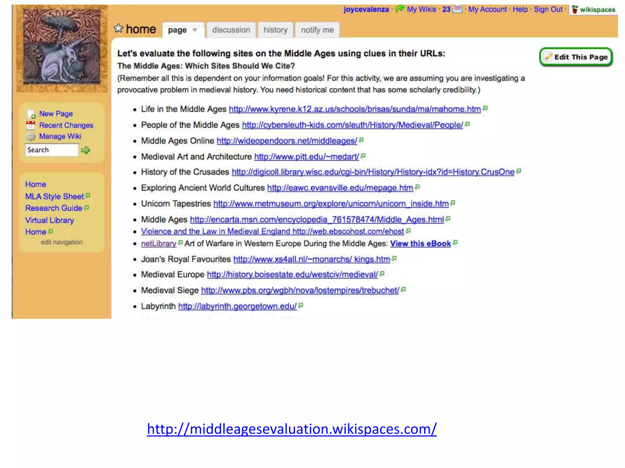625x468 pixels.
Task: Open Violence and the Law ebscohost link
Action: click(x=273, y=231)
